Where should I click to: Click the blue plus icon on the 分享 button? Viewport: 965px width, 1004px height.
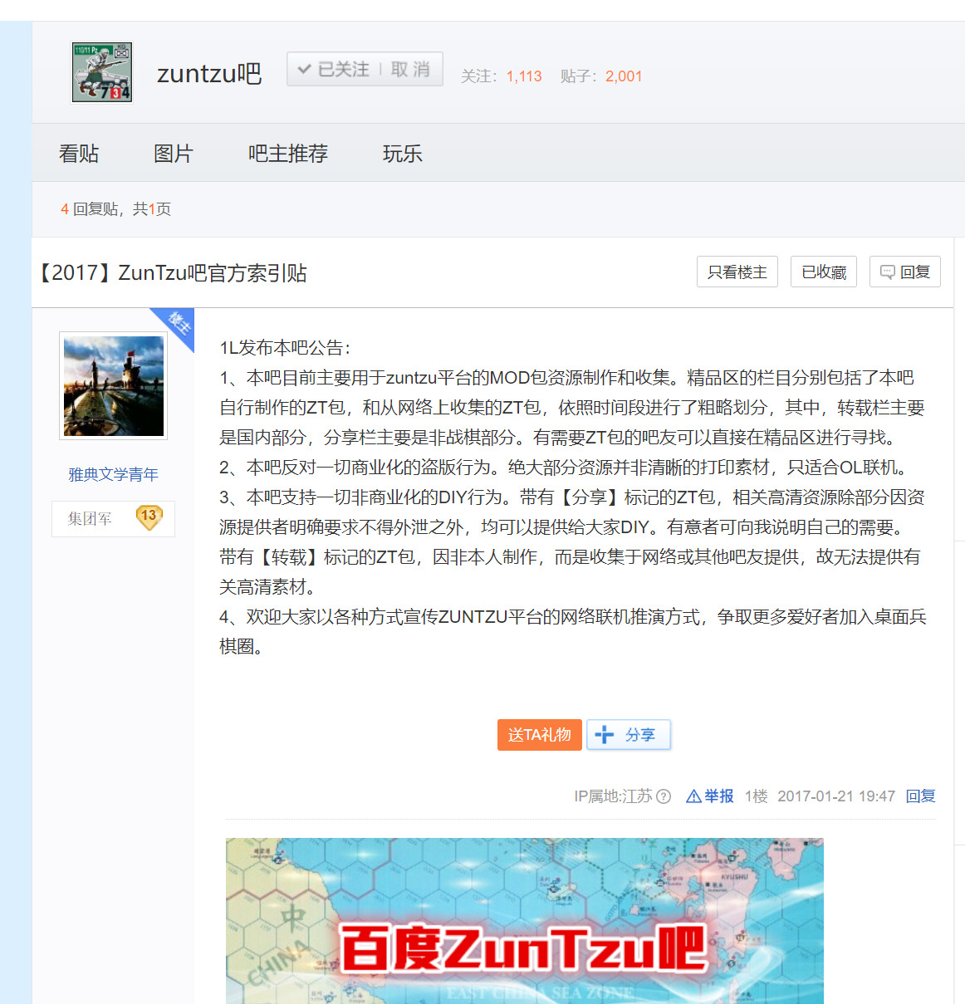point(605,734)
